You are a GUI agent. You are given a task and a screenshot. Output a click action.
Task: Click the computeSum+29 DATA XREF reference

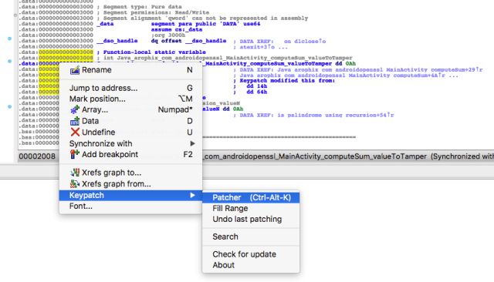pos(380,70)
